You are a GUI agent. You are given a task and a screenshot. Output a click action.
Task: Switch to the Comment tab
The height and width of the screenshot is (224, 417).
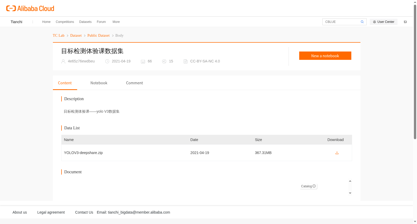(134, 83)
